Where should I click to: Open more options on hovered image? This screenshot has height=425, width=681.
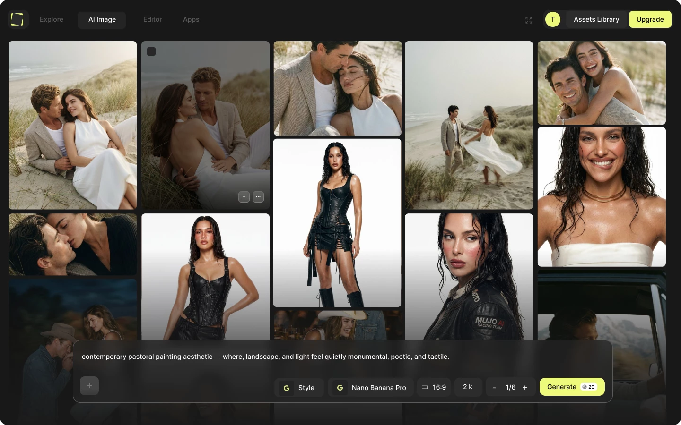pos(258,197)
